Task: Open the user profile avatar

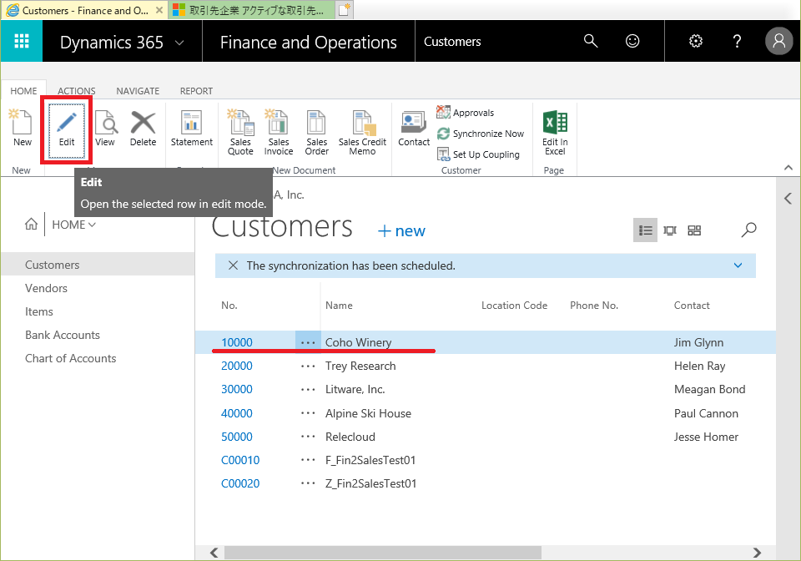Action: pyautogui.click(x=778, y=41)
